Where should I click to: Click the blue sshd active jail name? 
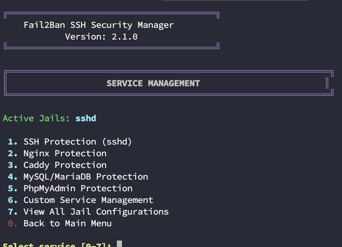pyautogui.click(x=86, y=118)
